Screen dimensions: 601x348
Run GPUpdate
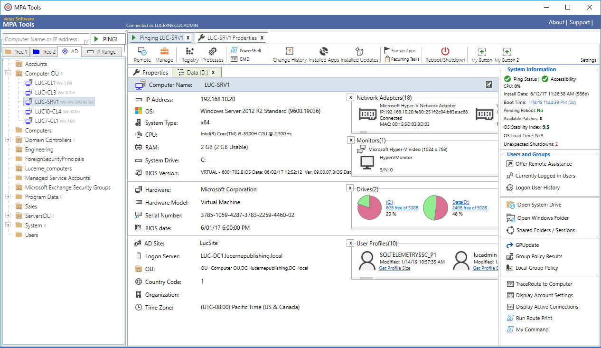click(x=523, y=245)
